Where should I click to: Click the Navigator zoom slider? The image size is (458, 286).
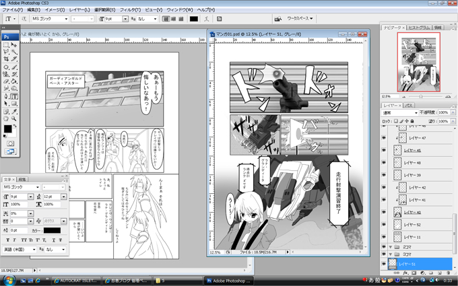click(420, 96)
